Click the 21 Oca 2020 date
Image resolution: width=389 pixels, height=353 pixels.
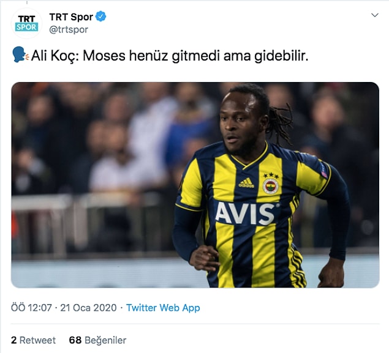88,308
